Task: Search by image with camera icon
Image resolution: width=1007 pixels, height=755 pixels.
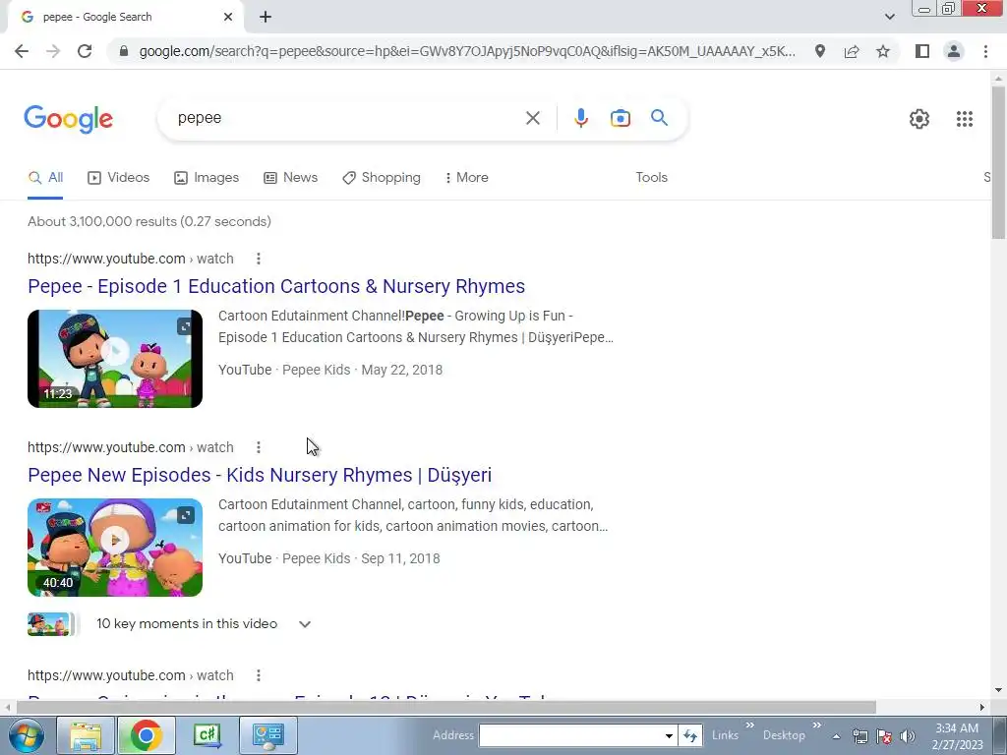Action: click(x=621, y=118)
